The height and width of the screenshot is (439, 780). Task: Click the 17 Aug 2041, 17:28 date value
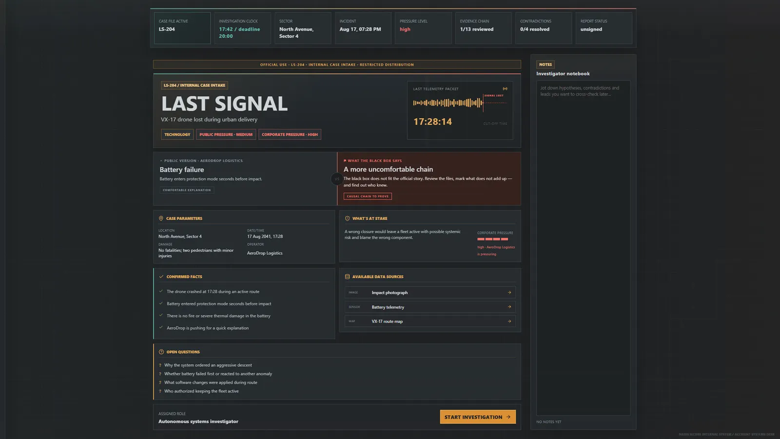click(x=265, y=237)
